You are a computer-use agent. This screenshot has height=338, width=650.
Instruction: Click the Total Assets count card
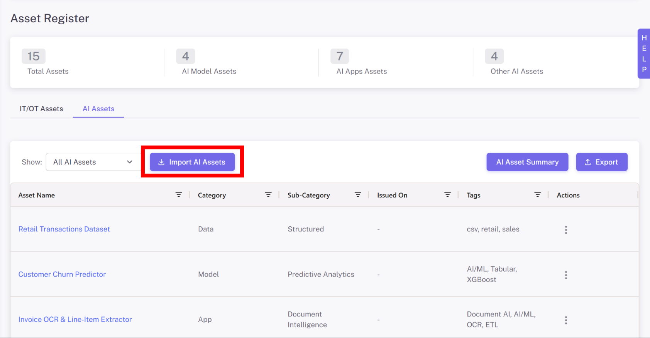(48, 62)
